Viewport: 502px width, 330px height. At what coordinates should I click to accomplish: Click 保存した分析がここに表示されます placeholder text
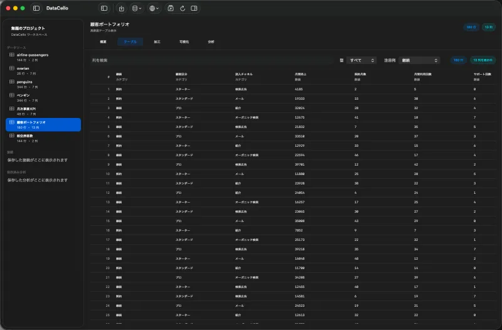point(38,180)
